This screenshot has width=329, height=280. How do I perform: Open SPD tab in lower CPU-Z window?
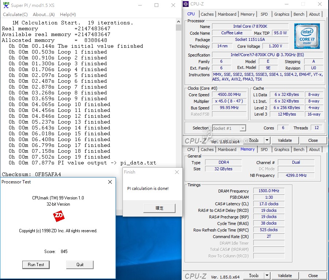[264, 149]
